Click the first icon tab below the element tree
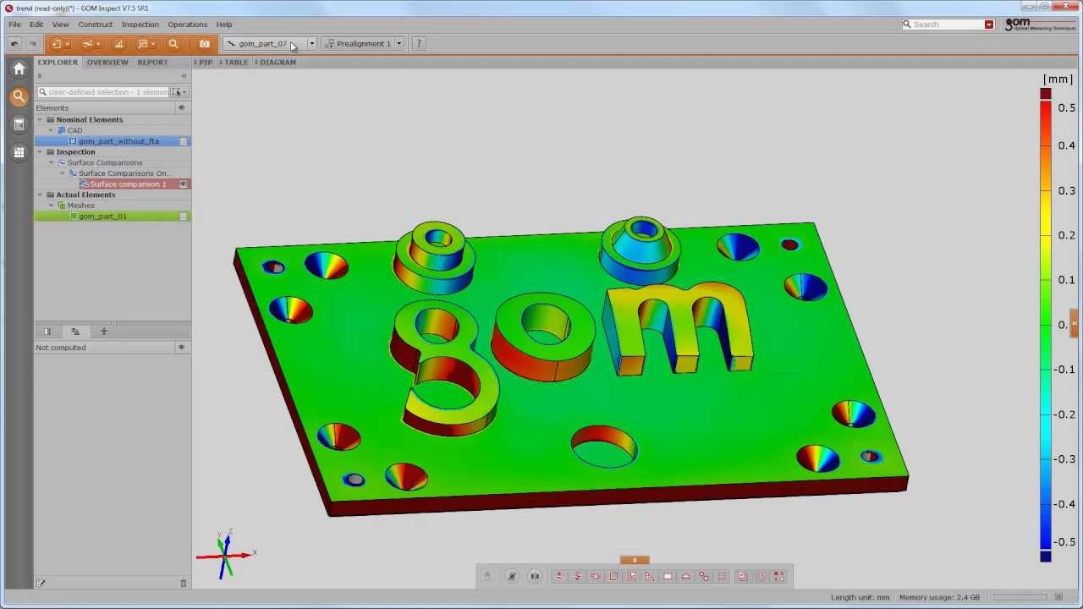Viewport: 1083px width, 609px height. point(47,332)
